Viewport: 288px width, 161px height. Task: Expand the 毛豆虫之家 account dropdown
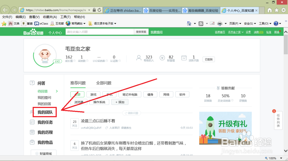point(236,32)
